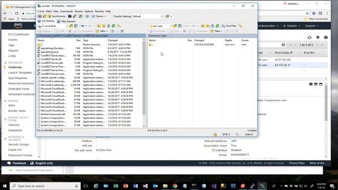338x190 pixels.
Task: Open the Remote menu
Action: pyautogui.click(x=99, y=11)
